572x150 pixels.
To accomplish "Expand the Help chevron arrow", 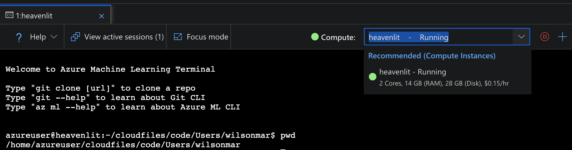I will click(54, 37).
